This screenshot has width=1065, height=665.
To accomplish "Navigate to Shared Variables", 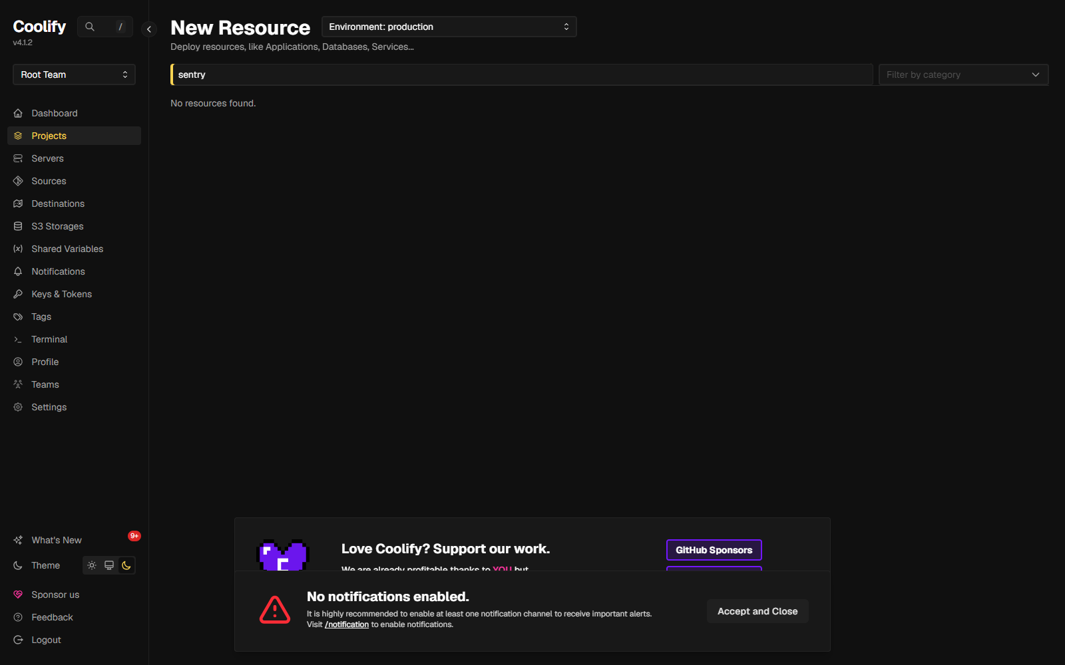I will click(x=74, y=249).
